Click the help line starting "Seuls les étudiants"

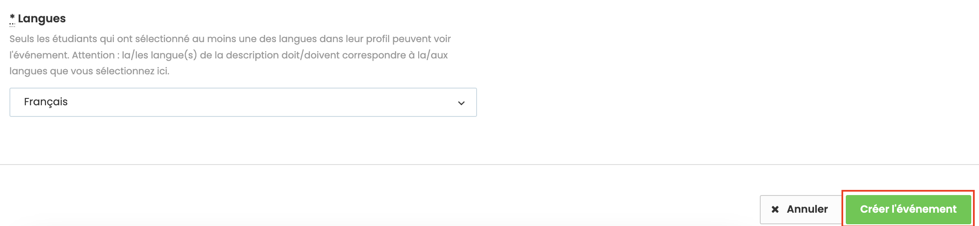(230, 39)
